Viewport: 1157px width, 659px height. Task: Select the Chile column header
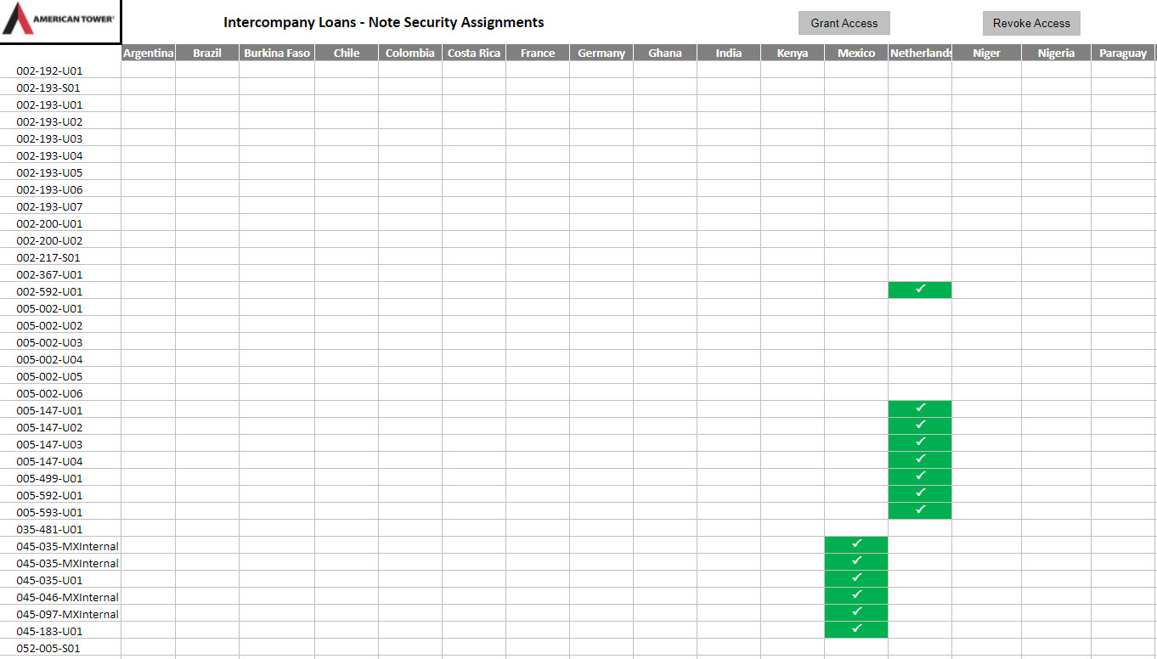347,53
